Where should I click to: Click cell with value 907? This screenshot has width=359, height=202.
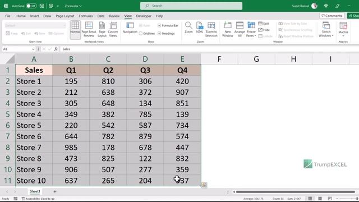(x=182, y=92)
